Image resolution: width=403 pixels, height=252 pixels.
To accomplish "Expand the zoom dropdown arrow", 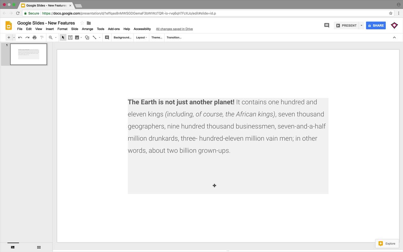I will tap(56, 37).
